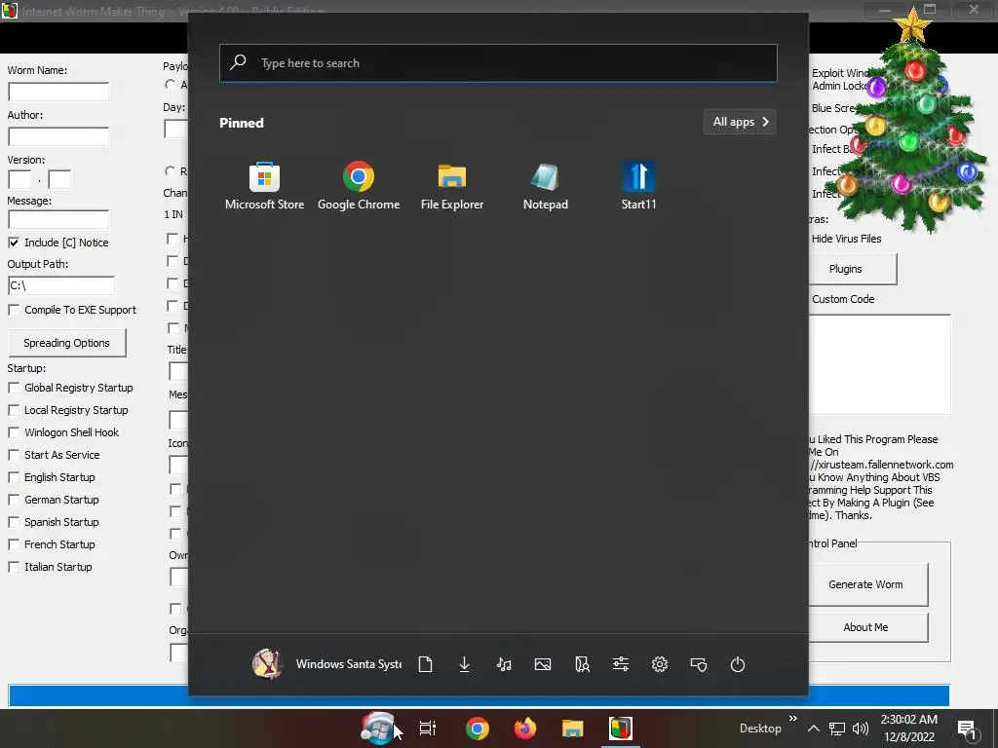Image resolution: width=998 pixels, height=748 pixels.
Task: Open the About Me button
Action: (868, 627)
